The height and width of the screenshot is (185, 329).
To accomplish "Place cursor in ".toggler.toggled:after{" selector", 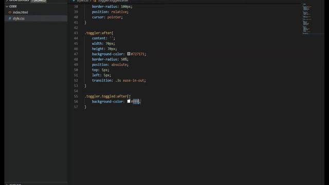I will (x=106, y=96).
